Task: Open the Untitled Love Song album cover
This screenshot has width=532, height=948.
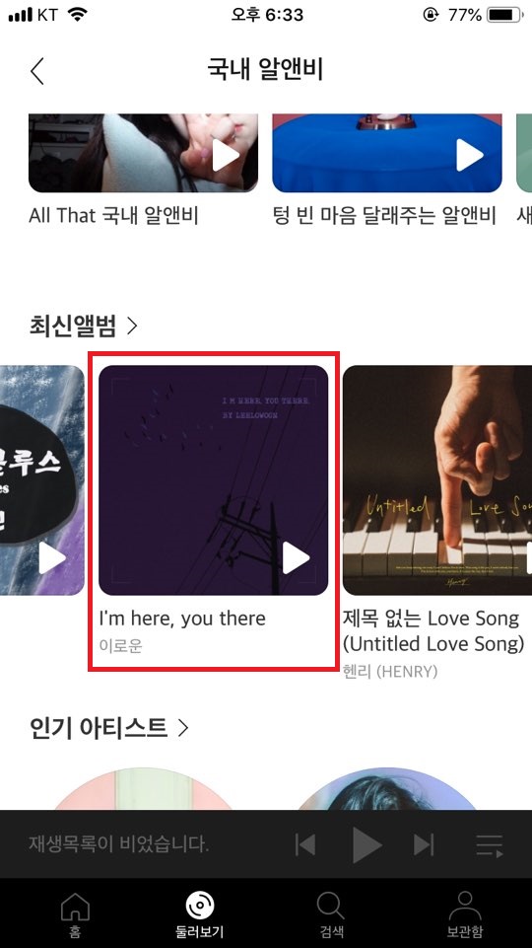Action: tap(437, 480)
